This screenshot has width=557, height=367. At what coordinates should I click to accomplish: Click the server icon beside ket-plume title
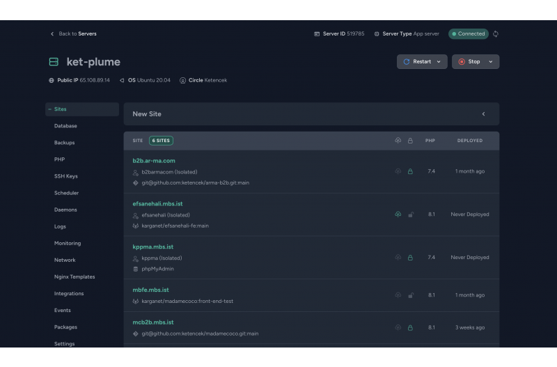tap(54, 62)
